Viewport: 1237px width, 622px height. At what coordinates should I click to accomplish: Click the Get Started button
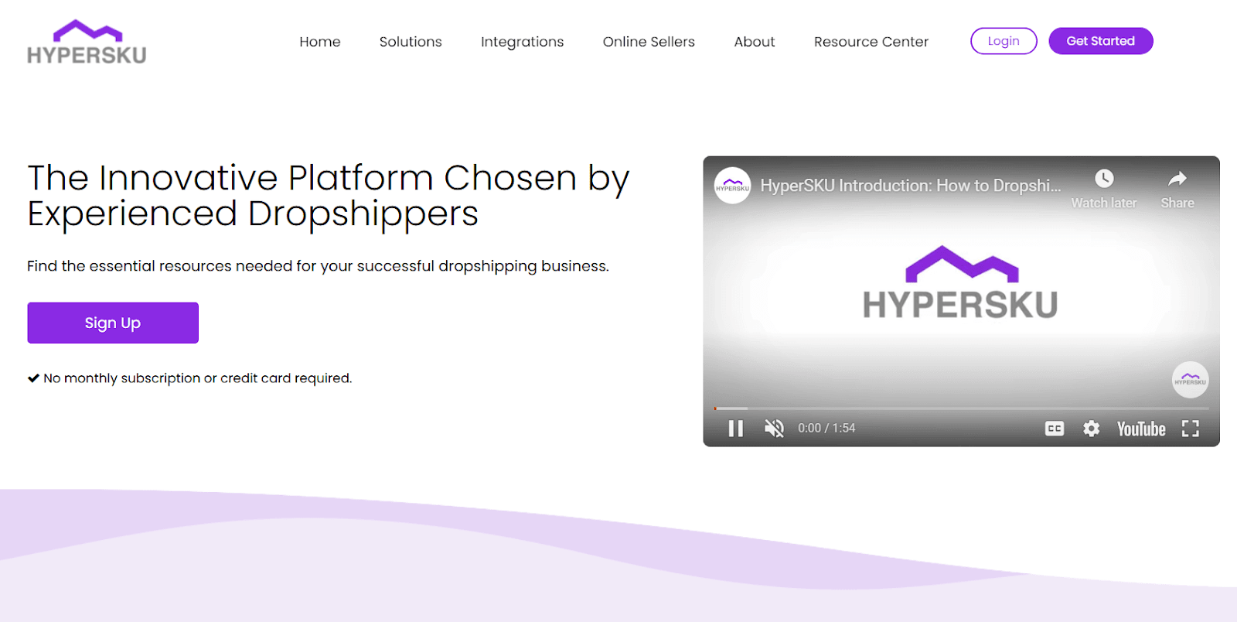click(1101, 41)
